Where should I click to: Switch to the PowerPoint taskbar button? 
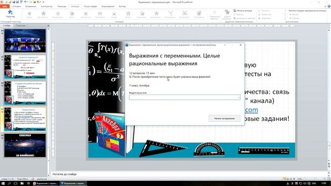(x=45, y=183)
